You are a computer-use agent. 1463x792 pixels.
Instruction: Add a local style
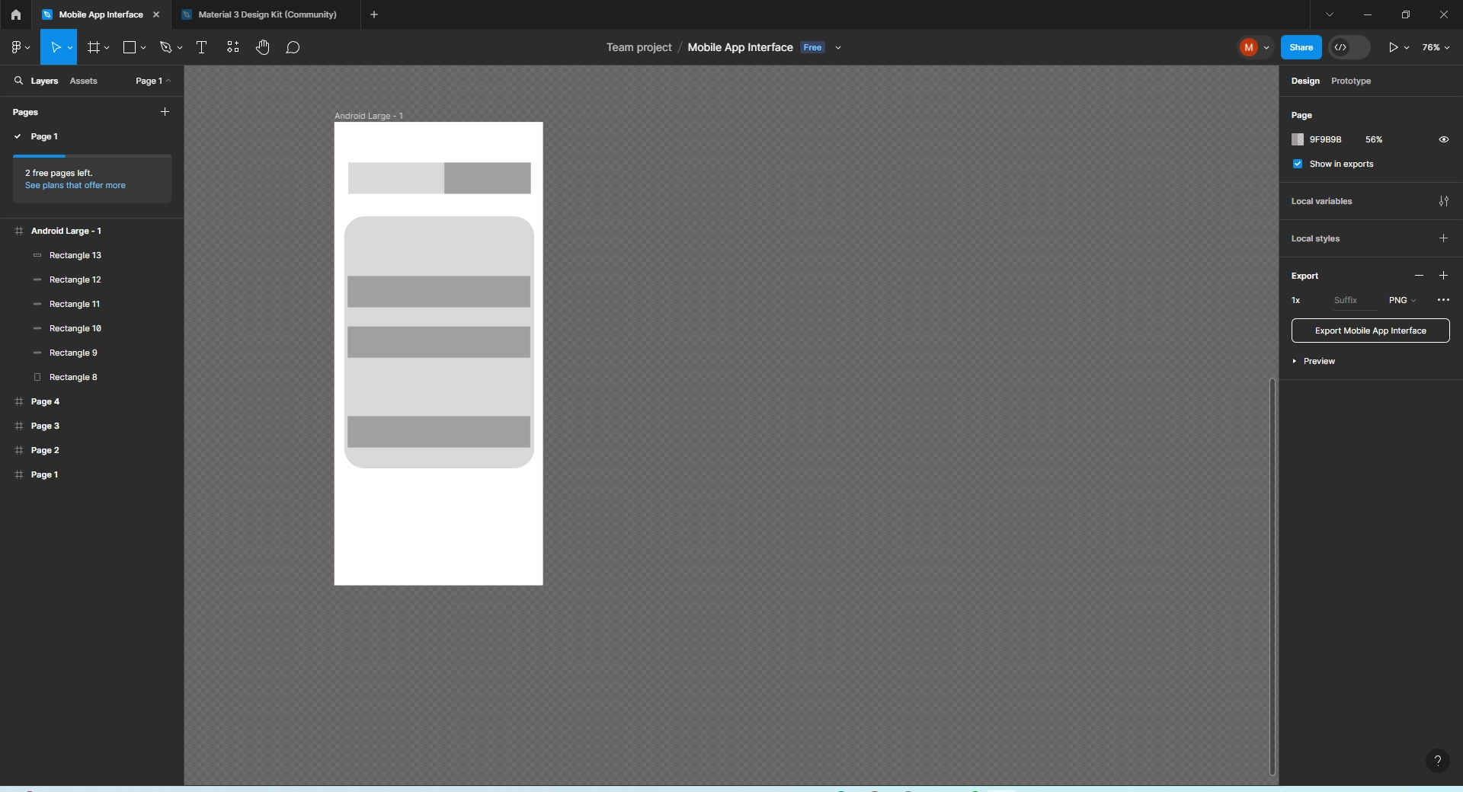coord(1443,238)
